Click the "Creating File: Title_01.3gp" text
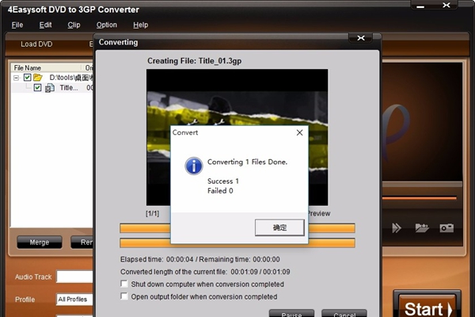Screen dimensions: 475x317 (195, 61)
